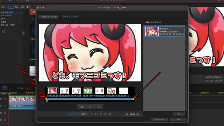This screenshot has width=224, height=126.
Task: Switch to the シングル トリミング tab
Action: click(49, 17)
